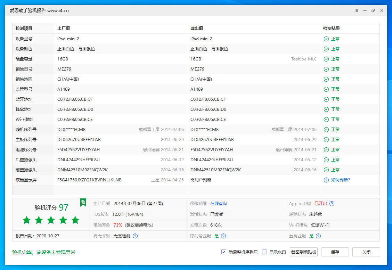This screenshot has width=392, height=270.
Task: Click the green checkmark on the 电池序列号 row
Action: [326, 149]
